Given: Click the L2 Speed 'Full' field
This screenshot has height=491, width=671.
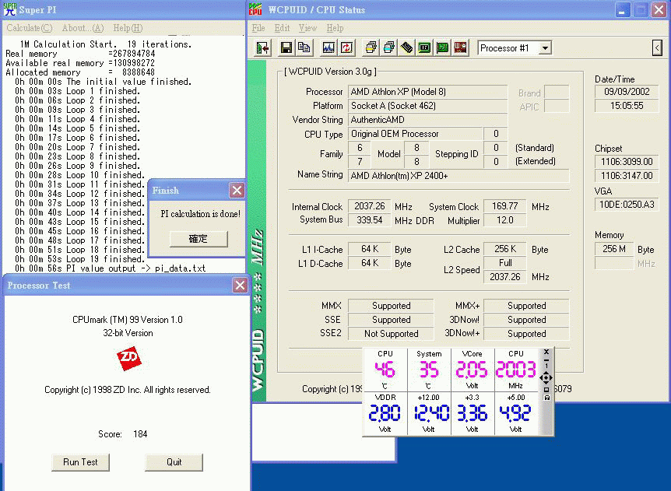Looking at the screenshot, I should point(505,262).
